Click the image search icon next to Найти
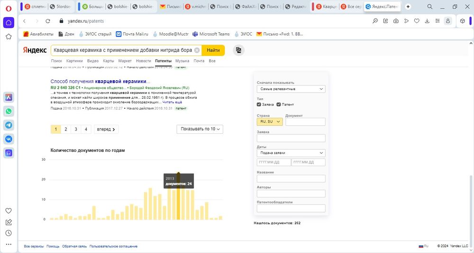Image resolution: width=474 pixels, height=253 pixels. 238,50
